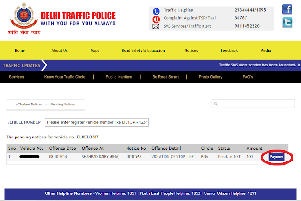Viewport: 301px width, 201px height.
Task: Click the Vehicle No. column header
Action: [x=32, y=148]
